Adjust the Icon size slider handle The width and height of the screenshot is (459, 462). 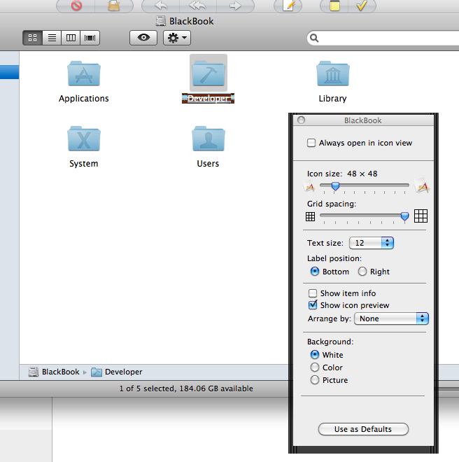[x=335, y=186]
